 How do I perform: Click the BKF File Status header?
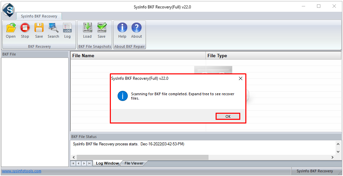point(205,137)
